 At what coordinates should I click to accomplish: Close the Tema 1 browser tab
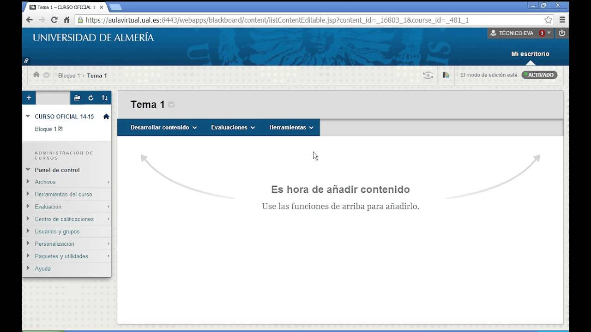pyautogui.click(x=102, y=7)
